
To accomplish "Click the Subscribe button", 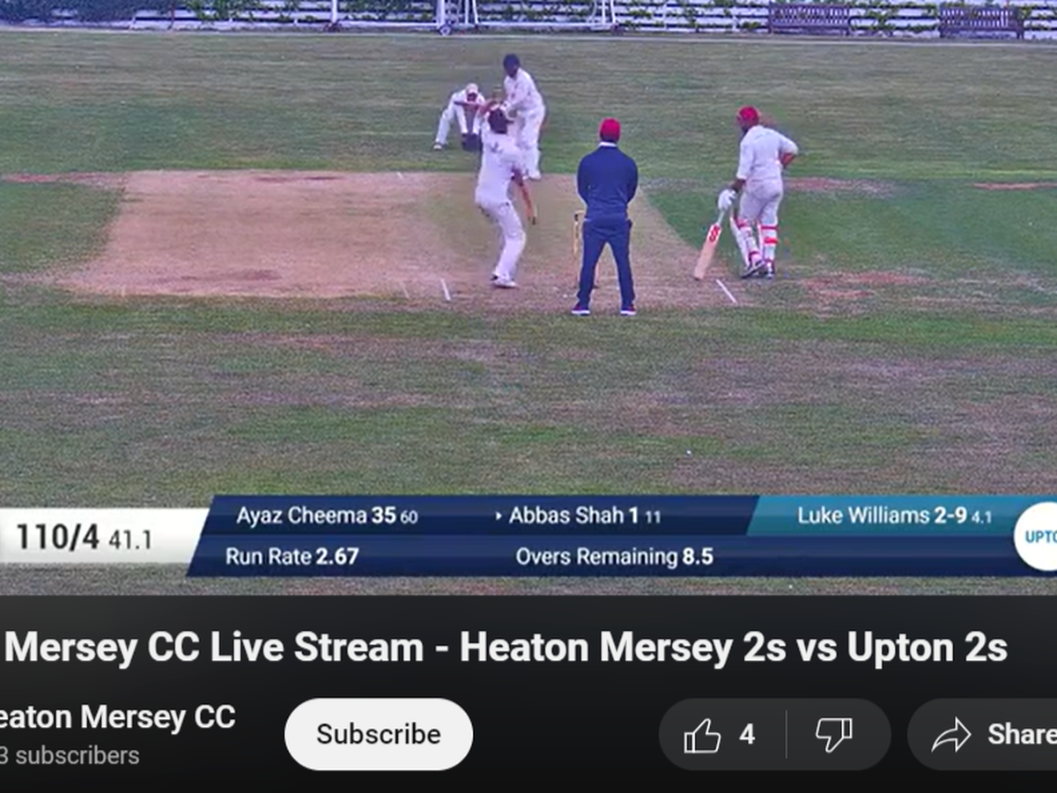I will click(379, 735).
